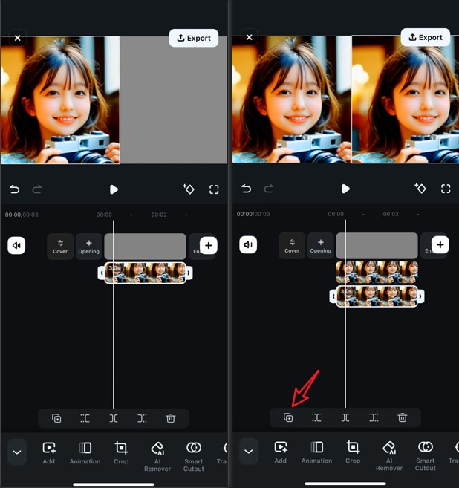The height and width of the screenshot is (488, 459).
Task: Trim end to playhead in right screen
Action: (x=374, y=417)
